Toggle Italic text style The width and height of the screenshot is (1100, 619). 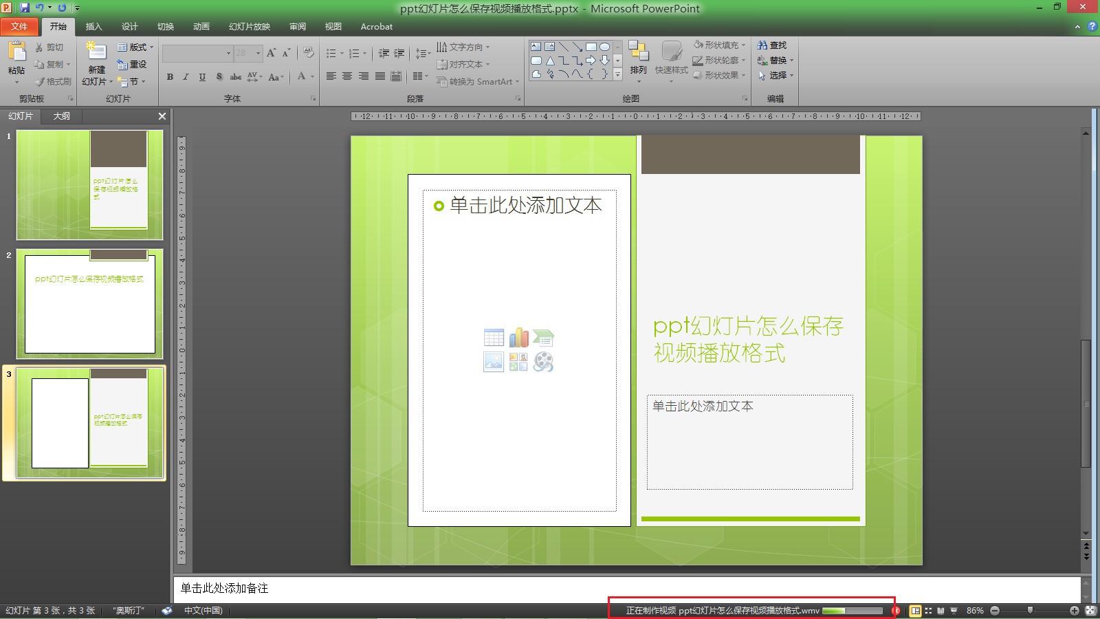pyautogui.click(x=186, y=77)
